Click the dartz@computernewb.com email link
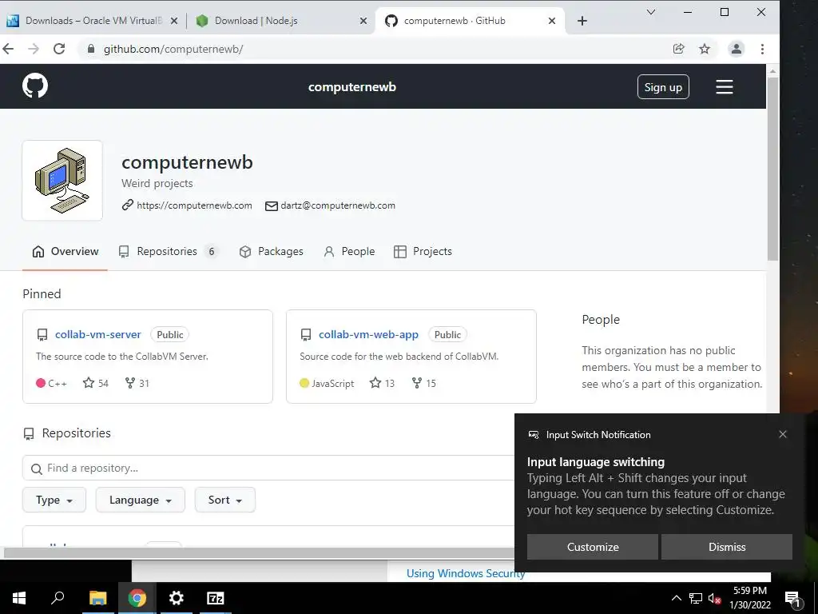The width and height of the screenshot is (818, 614). click(x=338, y=205)
